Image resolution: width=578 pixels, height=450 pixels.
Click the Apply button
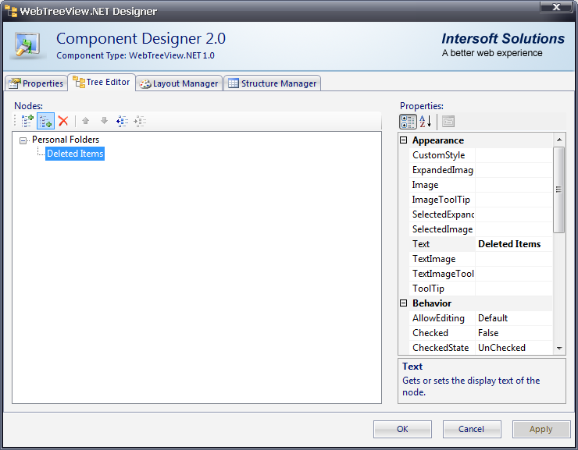[541, 429]
